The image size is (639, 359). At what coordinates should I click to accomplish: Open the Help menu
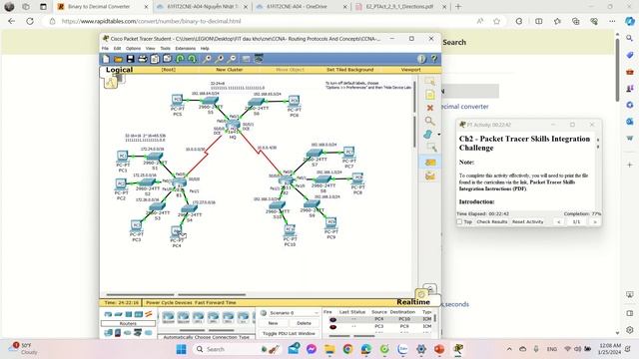tap(205, 49)
